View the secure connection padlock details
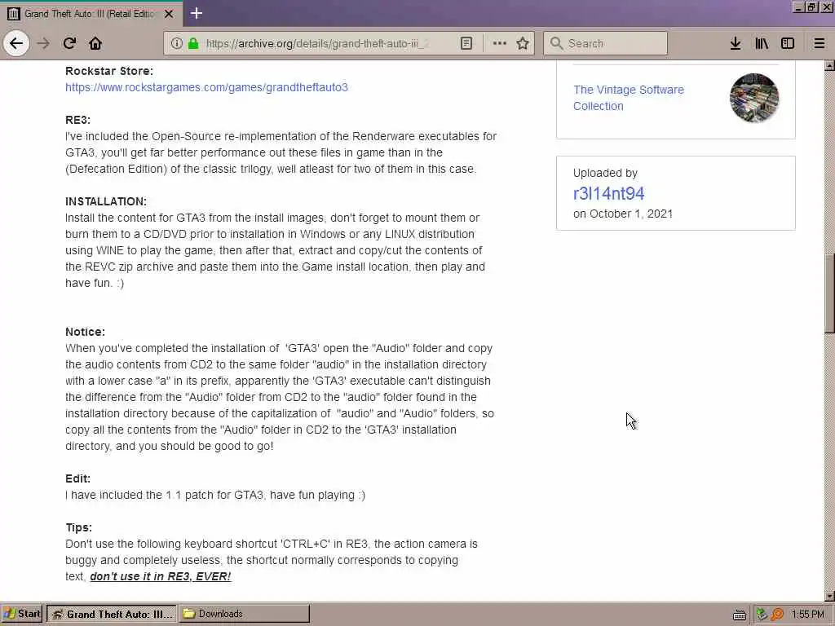 (193, 43)
